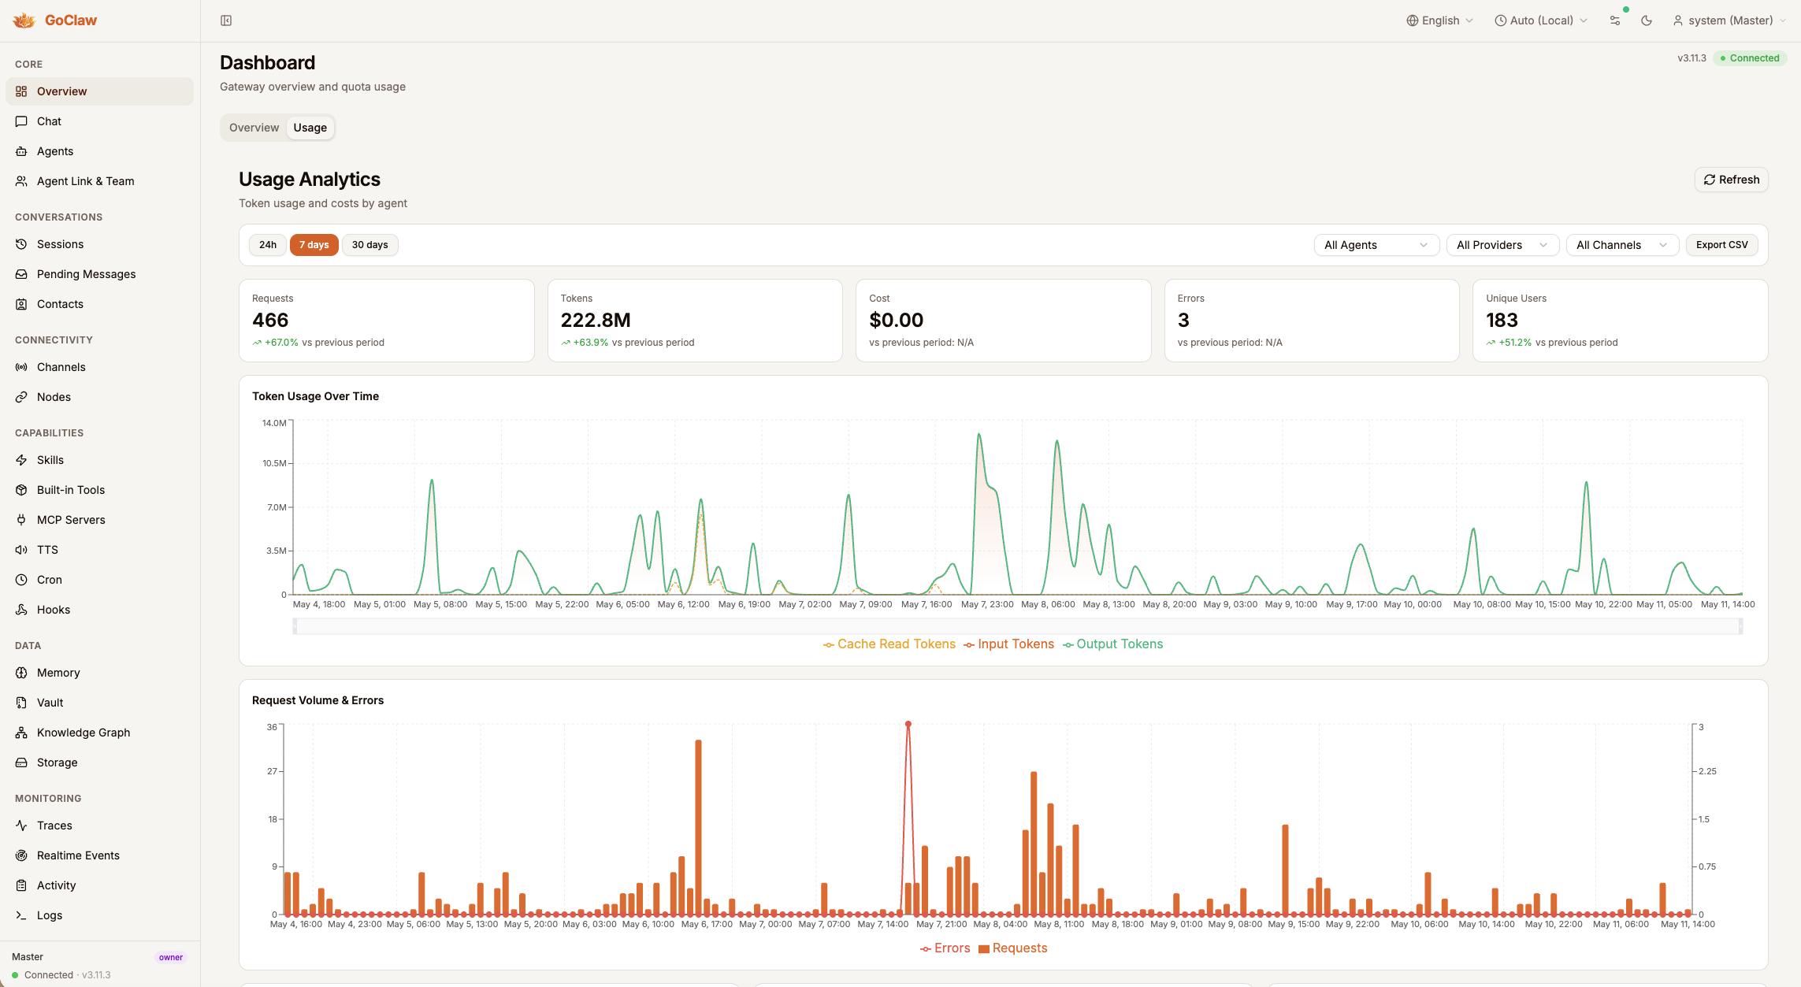The width and height of the screenshot is (1801, 987).
Task: Open Built-in Tools icon
Action: 21,490
